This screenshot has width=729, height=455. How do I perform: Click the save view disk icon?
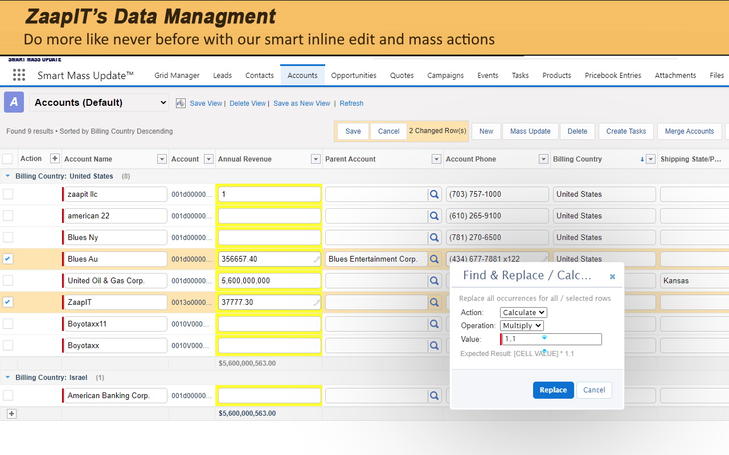pos(181,103)
